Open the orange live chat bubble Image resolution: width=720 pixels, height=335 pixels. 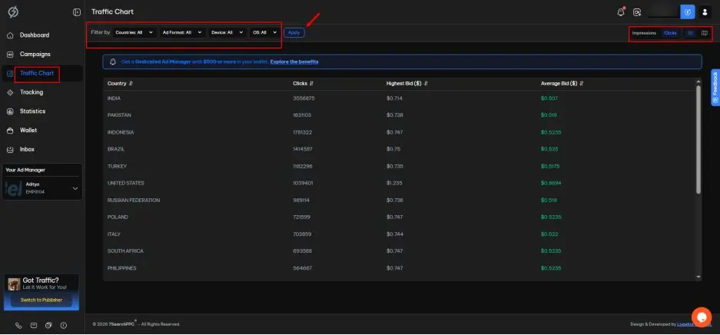(x=701, y=317)
